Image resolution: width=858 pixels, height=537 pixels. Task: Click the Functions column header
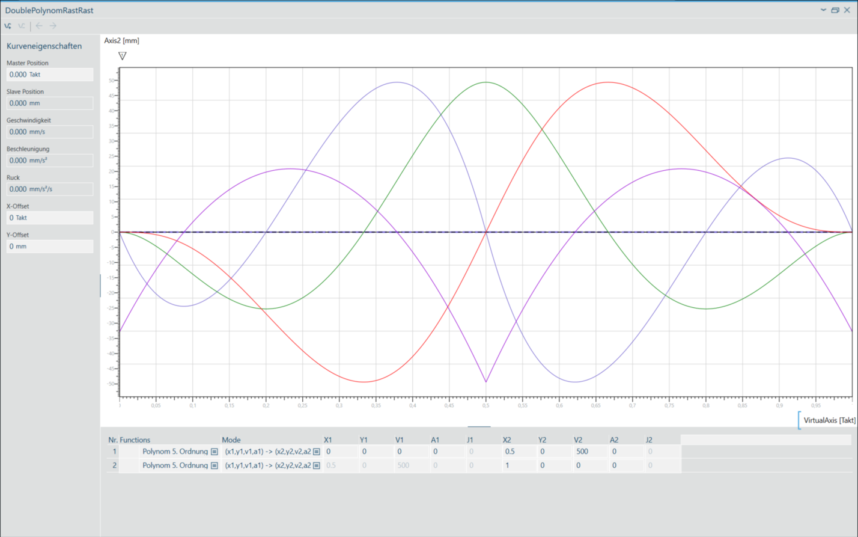click(135, 440)
